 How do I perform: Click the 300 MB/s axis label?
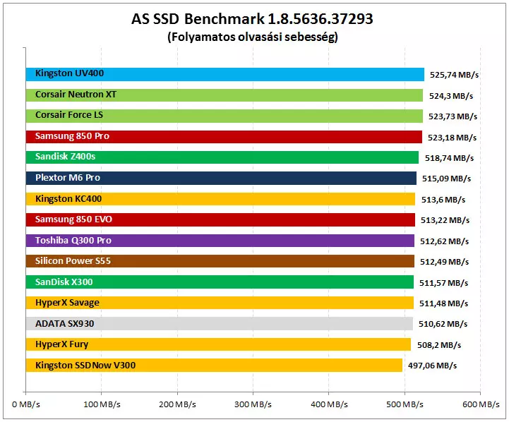click(253, 404)
